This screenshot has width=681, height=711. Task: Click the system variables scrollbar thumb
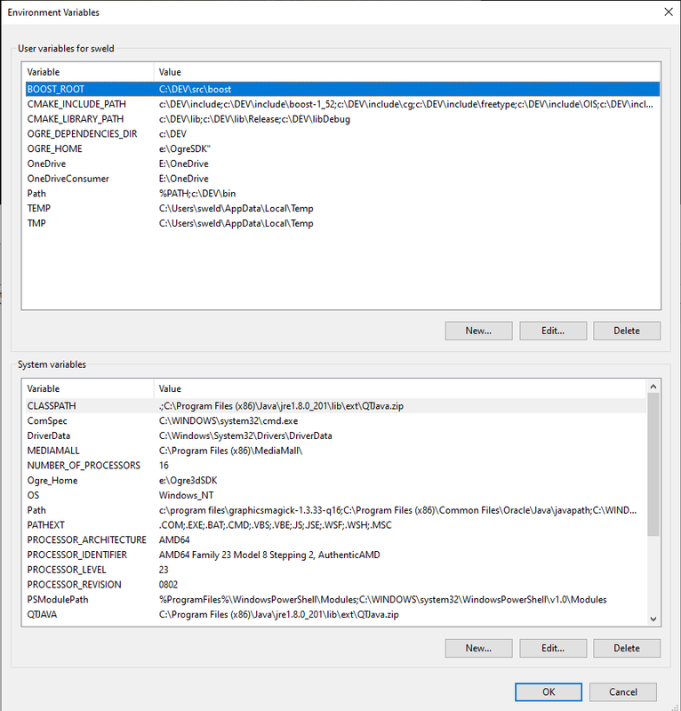(x=653, y=465)
